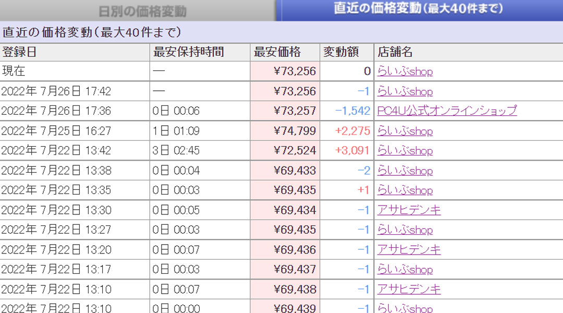The height and width of the screenshot is (313, 563).
Task: Open アサヒデンキ link priced ¥69,438
Action: click(409, 289)
